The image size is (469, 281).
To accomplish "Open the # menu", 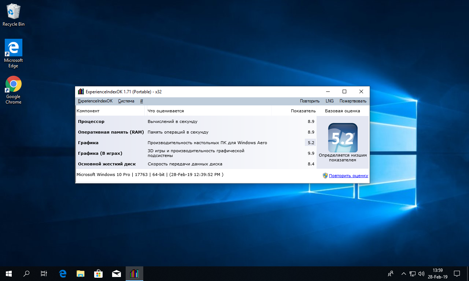I will pyautogui.click(x=141, y=101).
